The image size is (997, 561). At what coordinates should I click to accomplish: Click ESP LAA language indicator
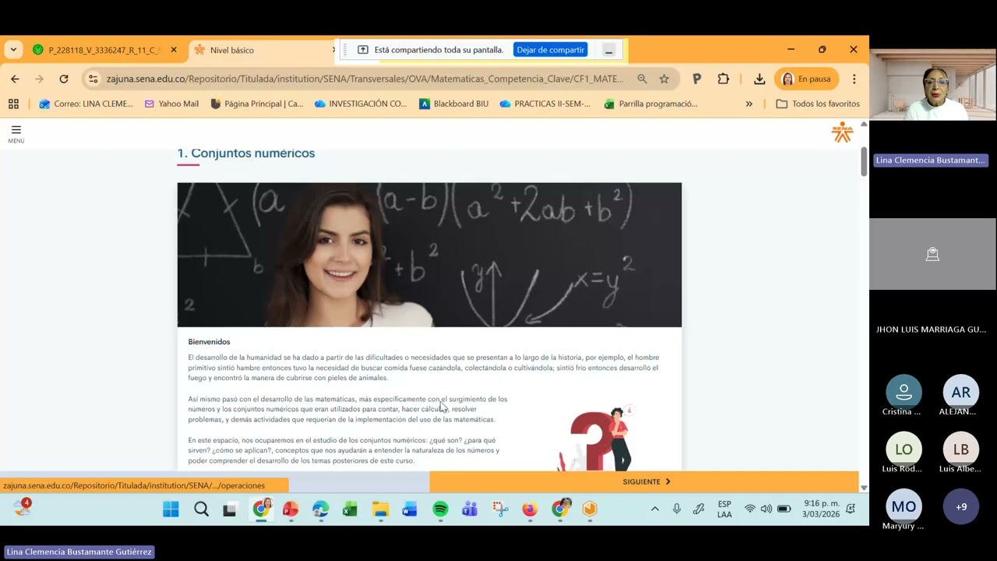(724, 509)
